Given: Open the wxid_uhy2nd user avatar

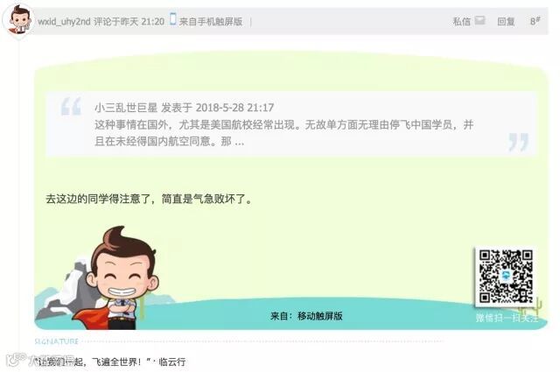Looking at the screenshot, I should pyautogui.click(x=18, y=21).
